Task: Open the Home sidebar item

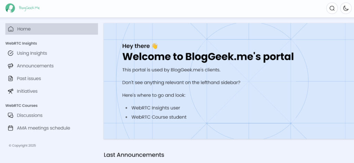Action: point(52,29)
